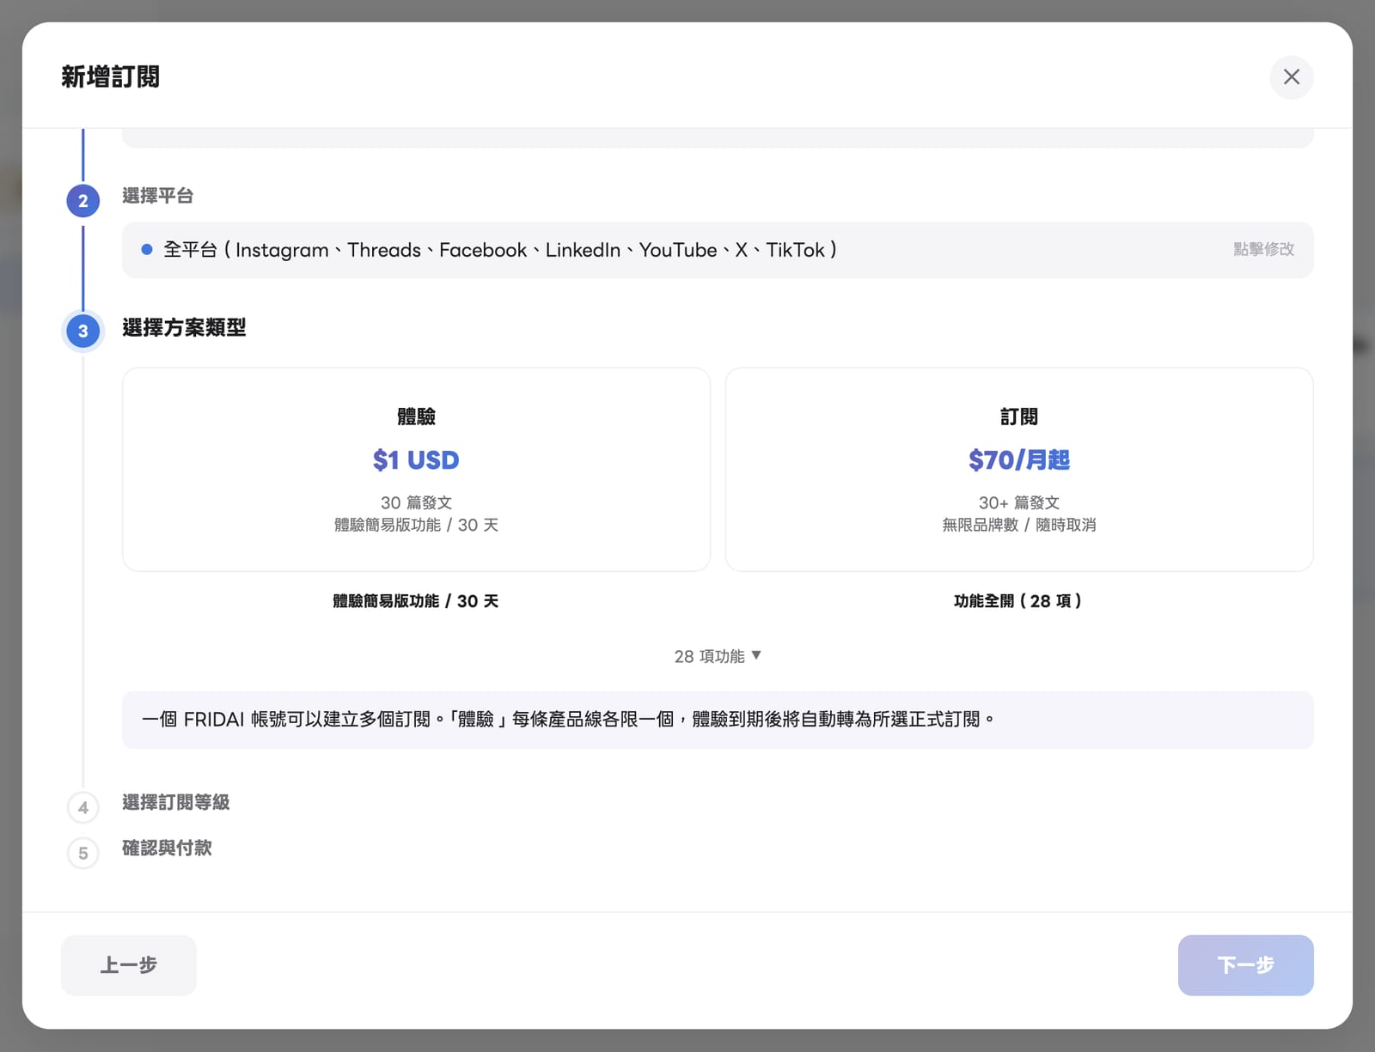Open step 2 circle 選擇平台
The width and height of the screenshot is (1375, 1052).
pyautogui.click(x=83, y=201)
